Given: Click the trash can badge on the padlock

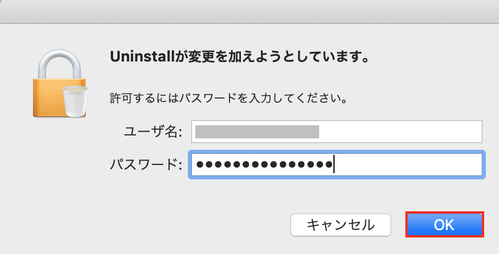Looking at the screenshot, I should coord(75,102).
